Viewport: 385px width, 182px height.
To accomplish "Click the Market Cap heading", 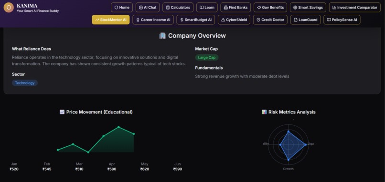I will coord(206,49).
